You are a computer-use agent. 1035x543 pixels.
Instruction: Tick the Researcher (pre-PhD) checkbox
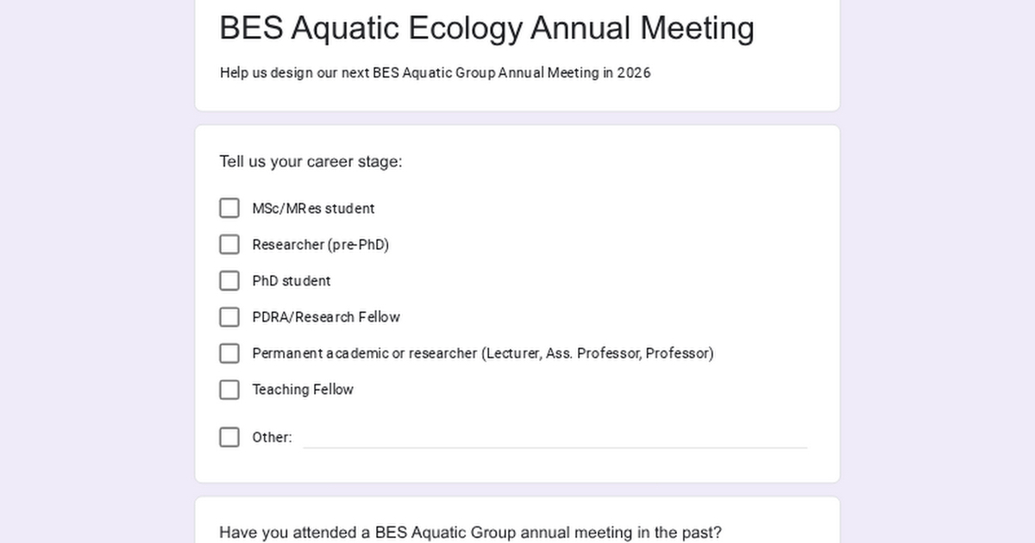(229, 245)
